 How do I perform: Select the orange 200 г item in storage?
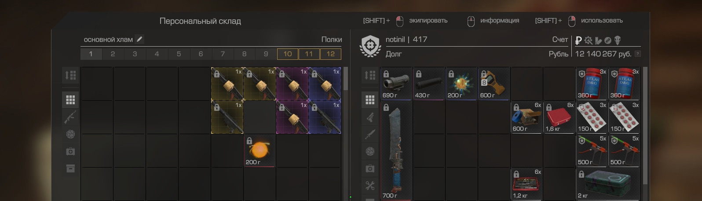[260, 151]
